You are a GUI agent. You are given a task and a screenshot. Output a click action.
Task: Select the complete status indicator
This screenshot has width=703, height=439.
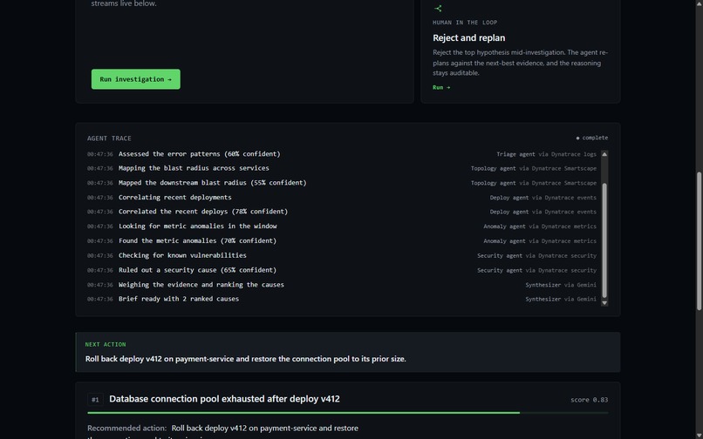coord(592,138)
